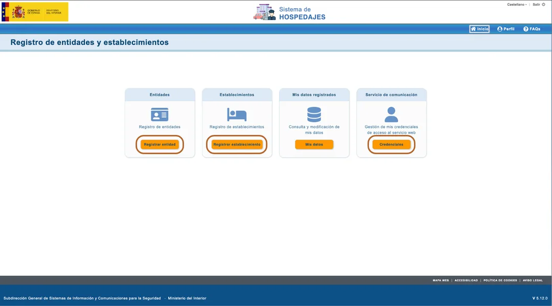The height and width of the screenshot is (306, 552).
Task: Click the 'Registro de entidades' description text
Action: tap(159, 127)
